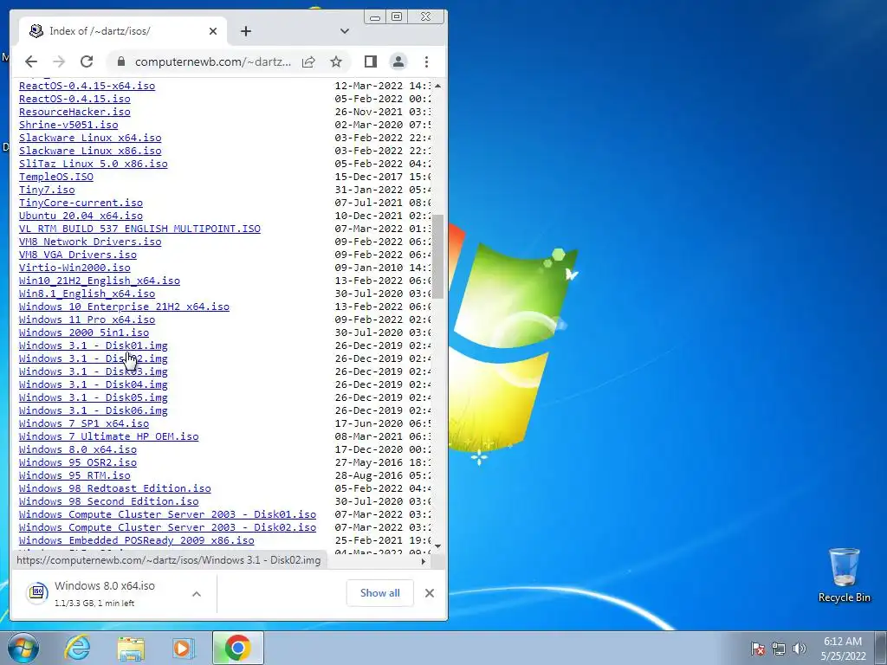The width and height of the screenshot is (887, 665).
Task: Share this page from address bar
Action: tap(308, 61)
